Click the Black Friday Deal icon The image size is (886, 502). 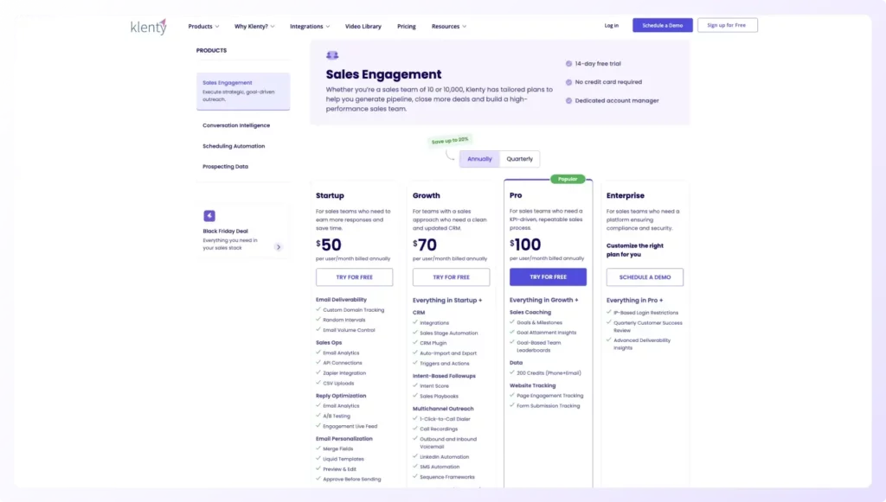(x=209, y=215)
